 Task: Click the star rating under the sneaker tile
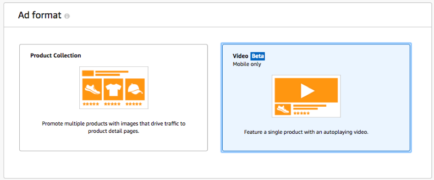pos(91,104)
